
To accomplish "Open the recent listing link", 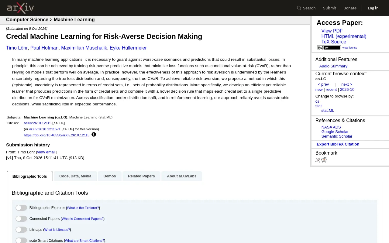I will point(331,90).
